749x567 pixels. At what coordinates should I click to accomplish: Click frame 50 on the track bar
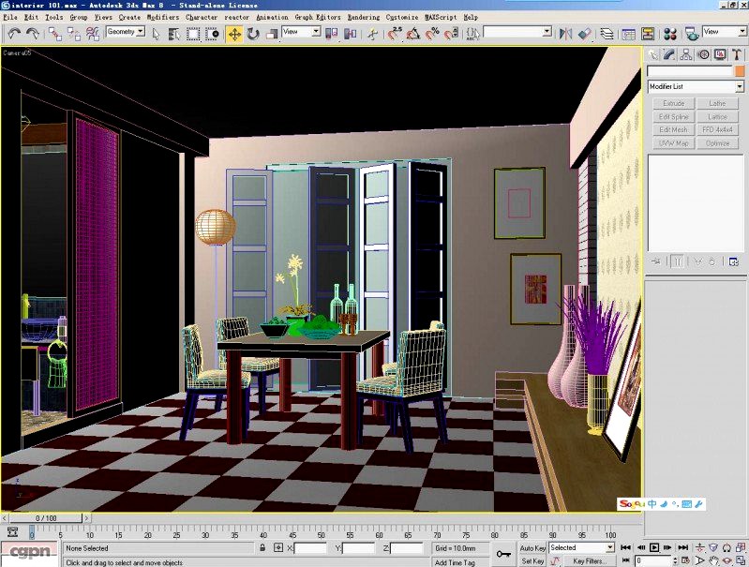321,534
